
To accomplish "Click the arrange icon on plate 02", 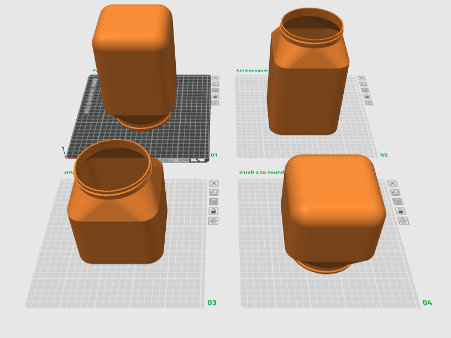I will [363, 84].
